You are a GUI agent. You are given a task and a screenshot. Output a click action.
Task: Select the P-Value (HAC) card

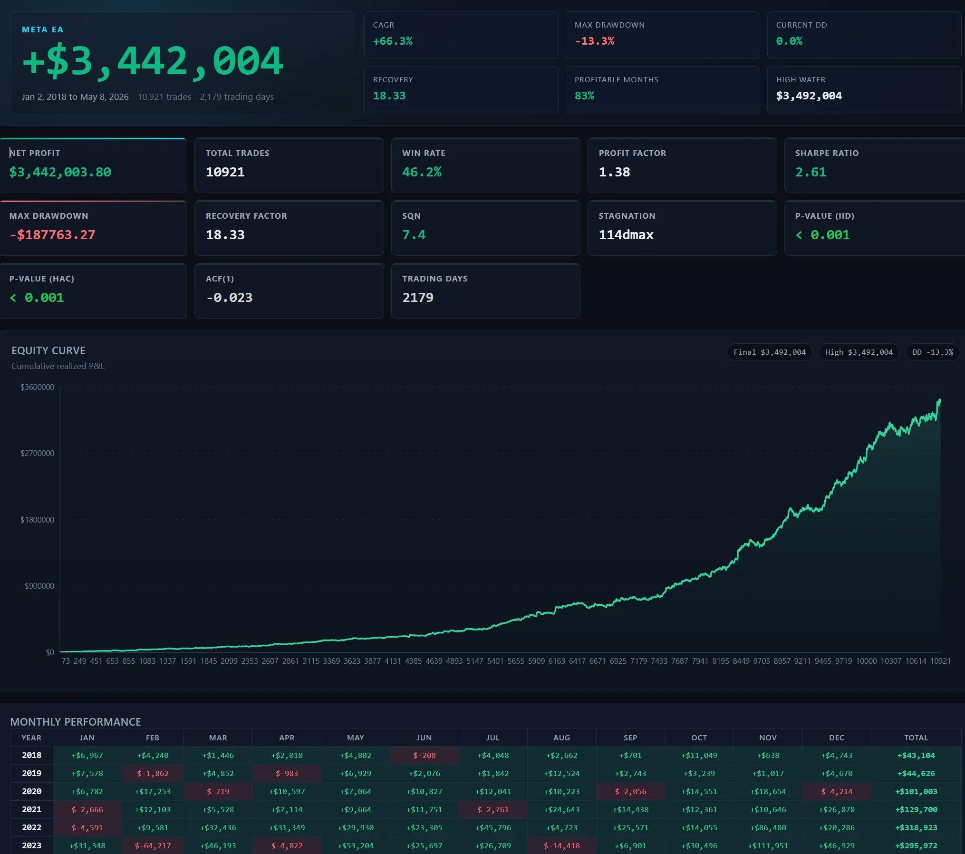(x=93, y=291)
